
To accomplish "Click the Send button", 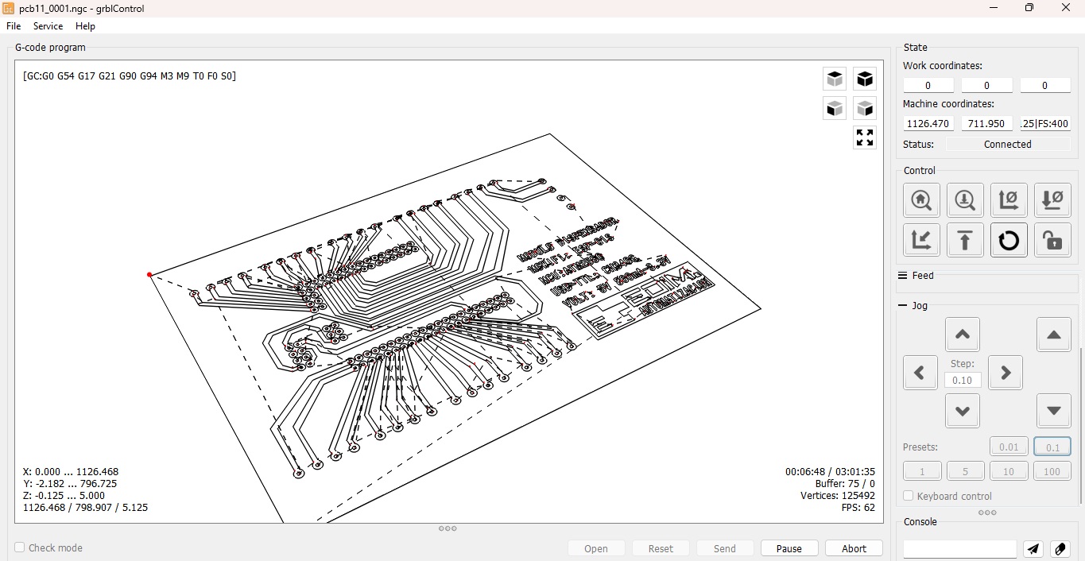I will [724, 548].
